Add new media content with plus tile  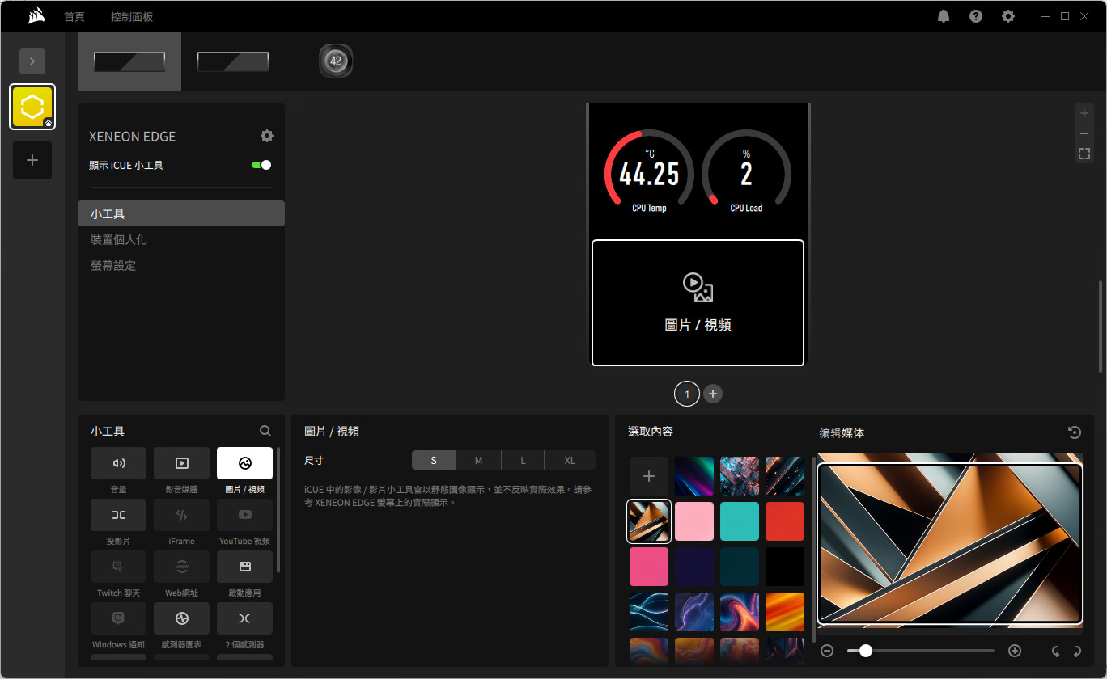point(649,476)
